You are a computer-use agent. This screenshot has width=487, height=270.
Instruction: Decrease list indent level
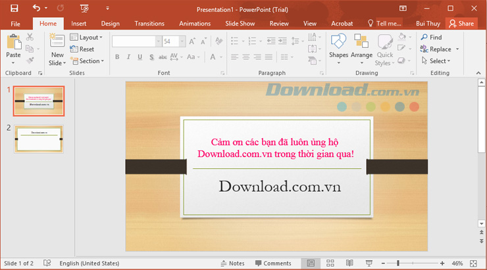(x=271, y=41)
